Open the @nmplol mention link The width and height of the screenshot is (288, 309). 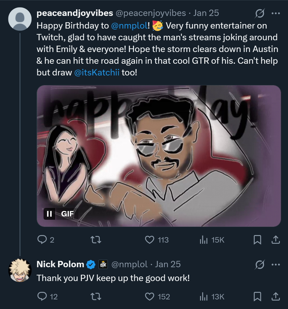coord(129,26)
